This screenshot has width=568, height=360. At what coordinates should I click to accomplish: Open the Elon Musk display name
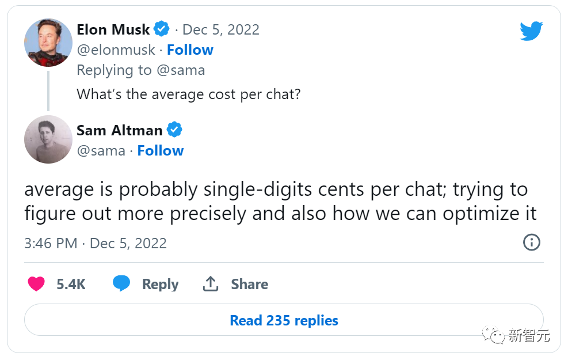point(113,29)
